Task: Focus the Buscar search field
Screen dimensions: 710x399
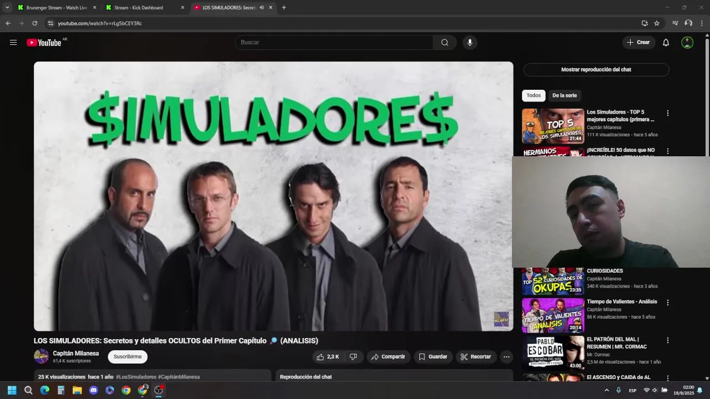Action: pos(334,43)
